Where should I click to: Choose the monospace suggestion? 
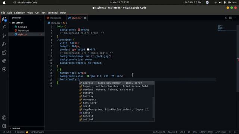click(117, 99)
